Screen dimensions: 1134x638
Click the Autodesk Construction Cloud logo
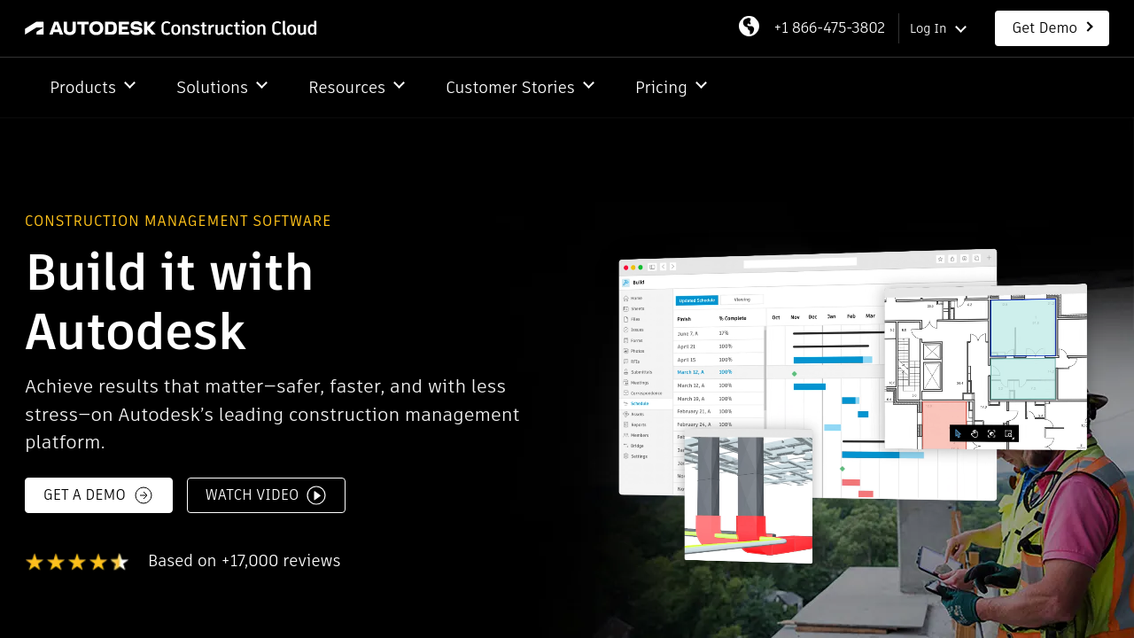click(171, 28)
